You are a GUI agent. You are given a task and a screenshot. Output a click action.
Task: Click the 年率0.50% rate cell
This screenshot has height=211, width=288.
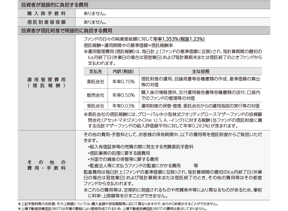pos(123,95)
